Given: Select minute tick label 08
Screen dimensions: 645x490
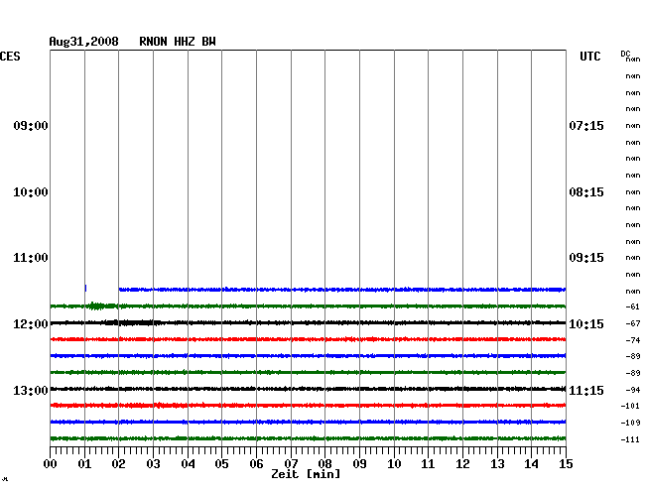Looking at the screenshot, I should click(x=324, y=464).
